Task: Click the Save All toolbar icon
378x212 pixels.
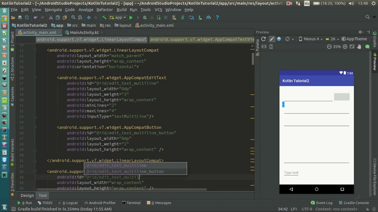Action: point(20,18)
